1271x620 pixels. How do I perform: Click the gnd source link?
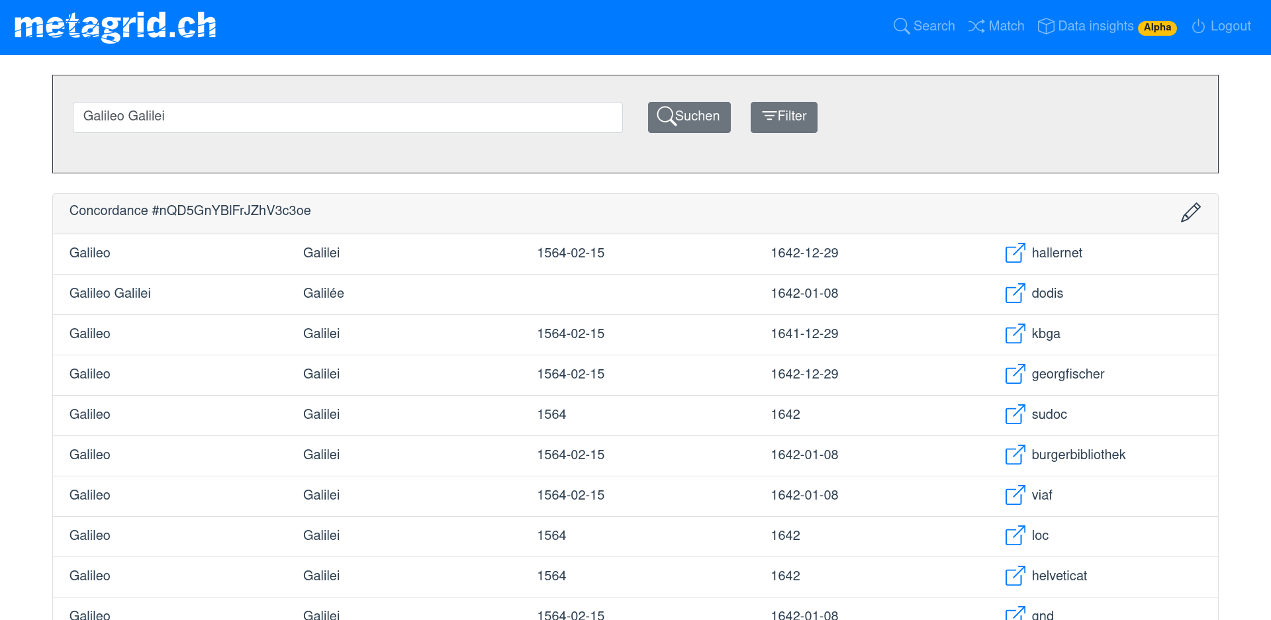pyautogui.click(x=1042, y=615)
